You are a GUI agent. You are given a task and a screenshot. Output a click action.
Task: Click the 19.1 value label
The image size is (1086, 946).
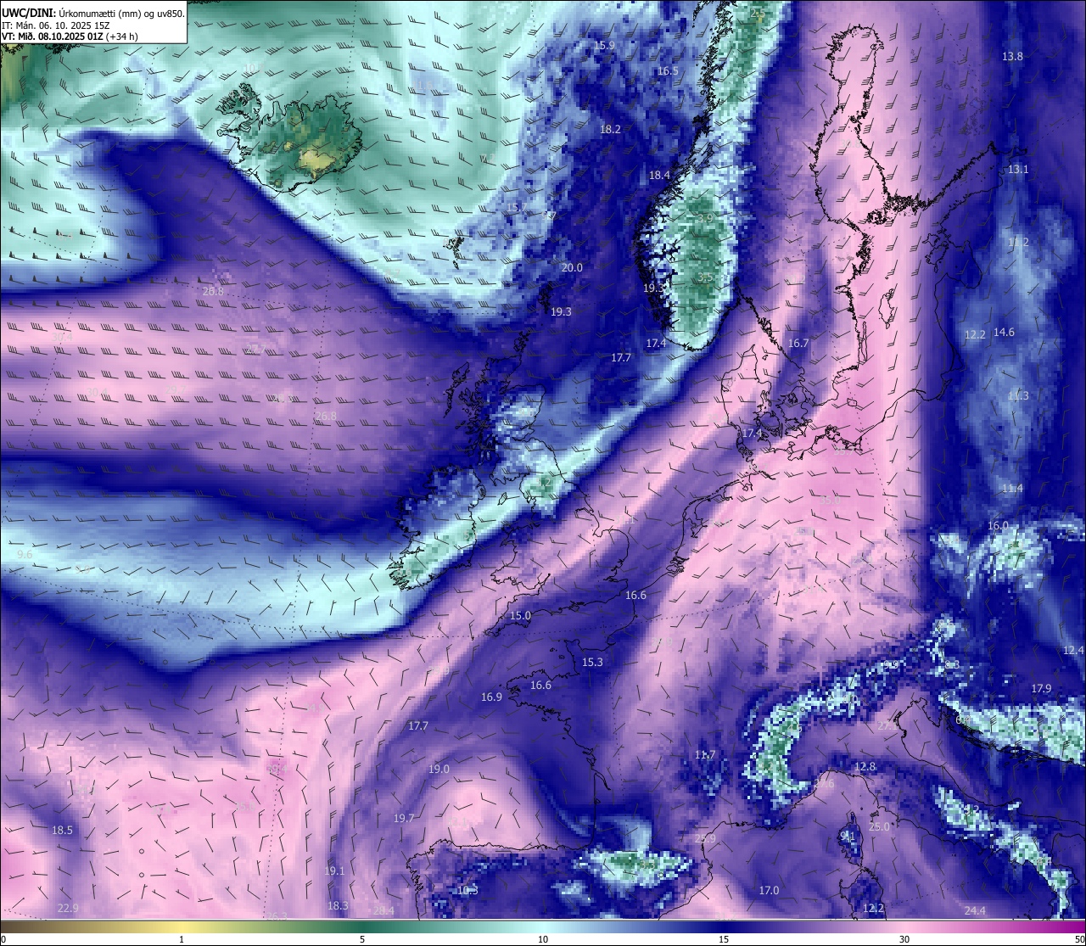[x=334, y=870]
